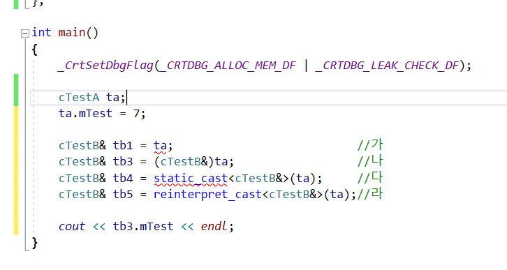Screen dimensions: 507x270
Task: Click the //나 comment
Action: click(x=370, y=161)
